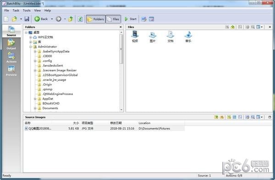Open the Tools menu
Viewport: 275px width, 180px height.
[x=27, y=11]
